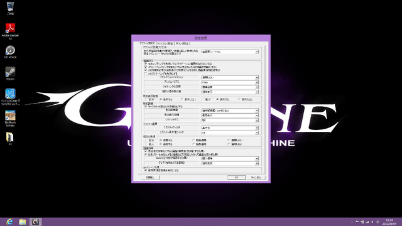402x226 pixels.
Task: Launch Internet Explorer from the taskbar
Action: pos(9,222)
